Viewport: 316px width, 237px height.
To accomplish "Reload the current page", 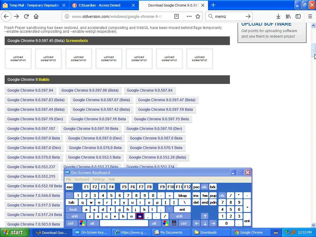I will click(27, 17).
